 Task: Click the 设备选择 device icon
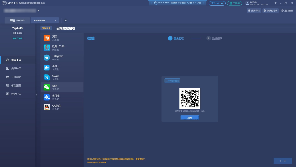[x=12, y=20]
